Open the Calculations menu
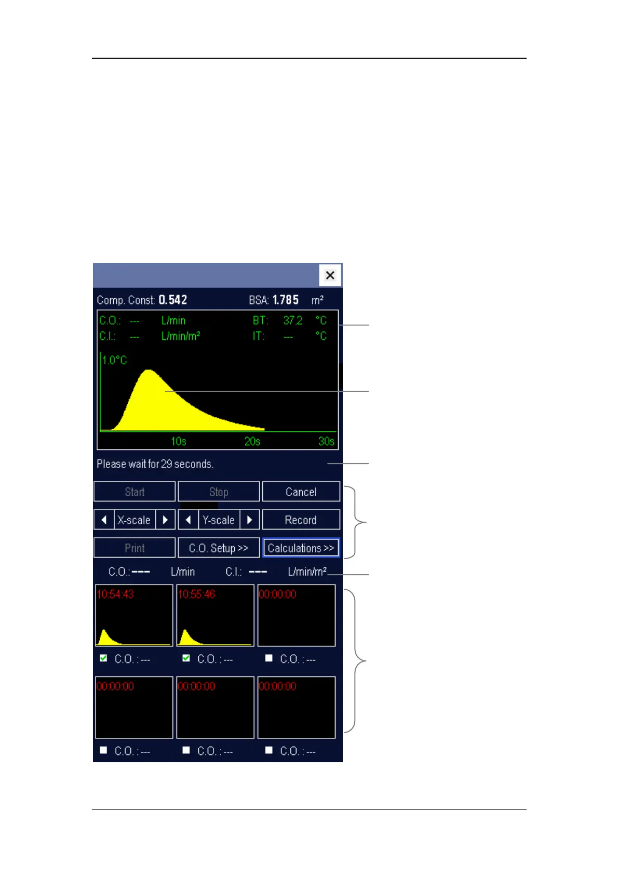 tap(301, 548)
